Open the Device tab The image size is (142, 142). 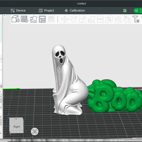18,10
